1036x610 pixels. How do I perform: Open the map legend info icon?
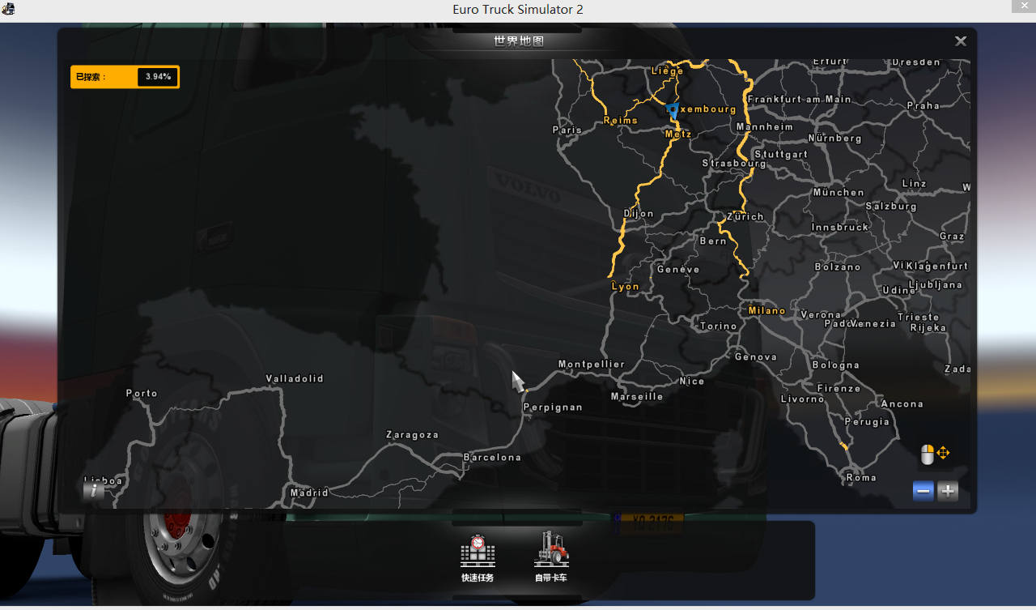94,489
